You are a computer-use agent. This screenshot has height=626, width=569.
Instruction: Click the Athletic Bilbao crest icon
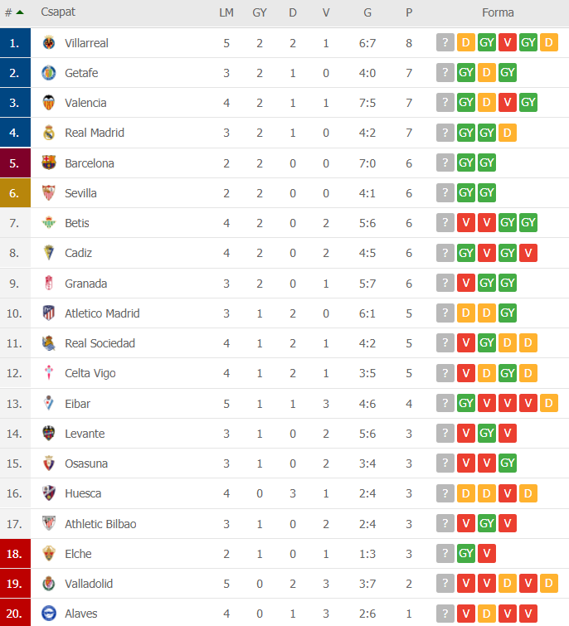pyautogui.click(x=49, y=523)
